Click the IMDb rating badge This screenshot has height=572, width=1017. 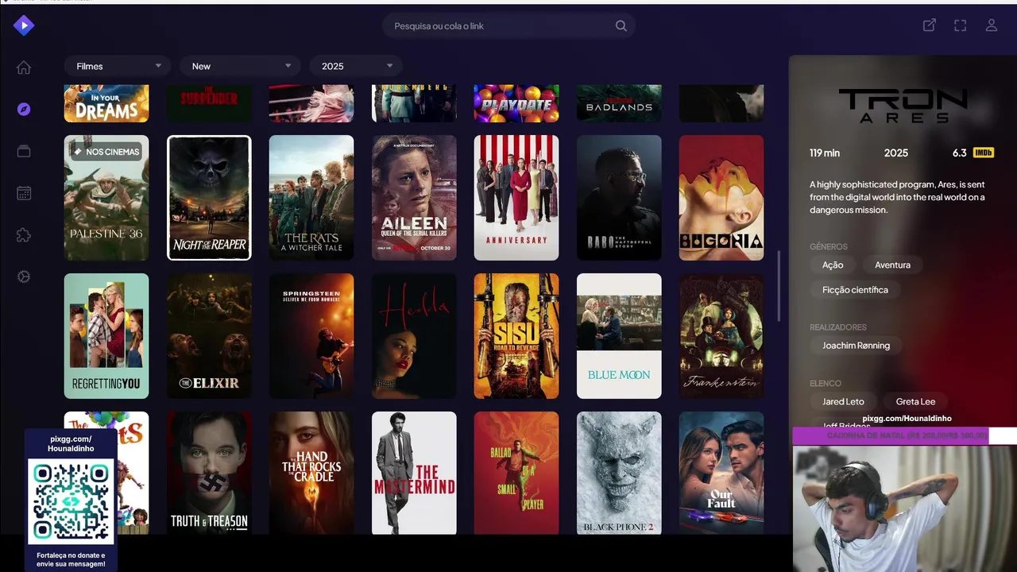(983, 153)
